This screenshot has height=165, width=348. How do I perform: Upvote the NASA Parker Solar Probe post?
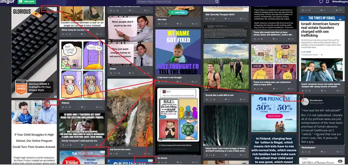coord(207,155)
